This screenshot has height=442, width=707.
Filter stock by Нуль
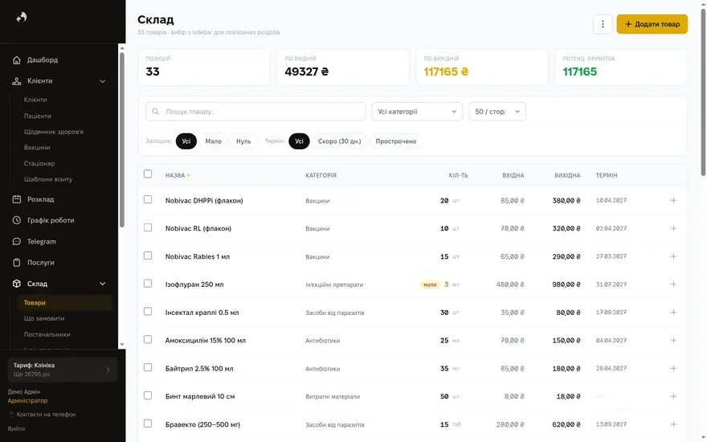(x=243, y=141)
